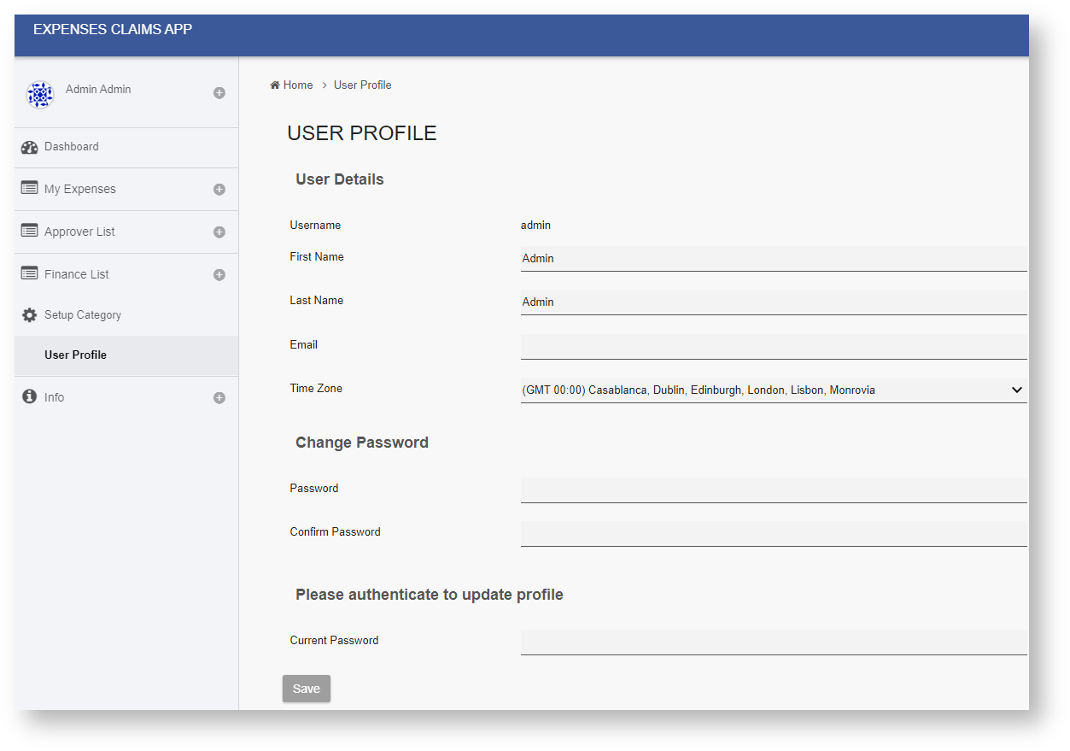The height and width of the screenshot is (751, 1070).
Task: Expand the My Expenses submenu
Action: (219, 190)
